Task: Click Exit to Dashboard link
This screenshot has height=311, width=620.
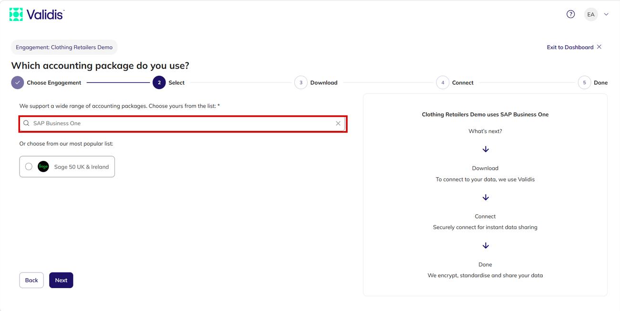Action: [574, 47]
